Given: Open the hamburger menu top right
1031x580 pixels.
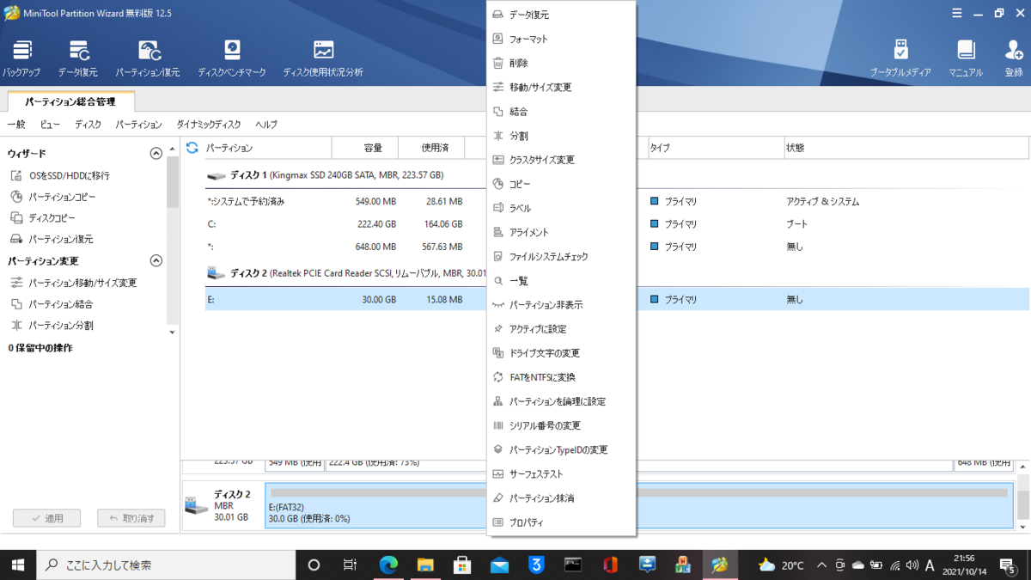Looking at the screenshot, I should click(956, 13).
